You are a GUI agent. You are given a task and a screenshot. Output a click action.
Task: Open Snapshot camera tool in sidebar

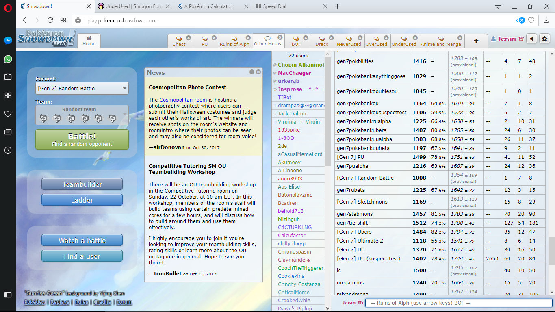[8, 77]
